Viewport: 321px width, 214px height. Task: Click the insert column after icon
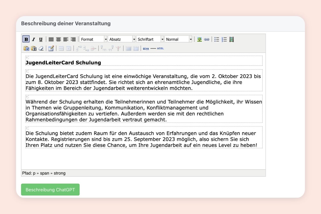point(111,48)
